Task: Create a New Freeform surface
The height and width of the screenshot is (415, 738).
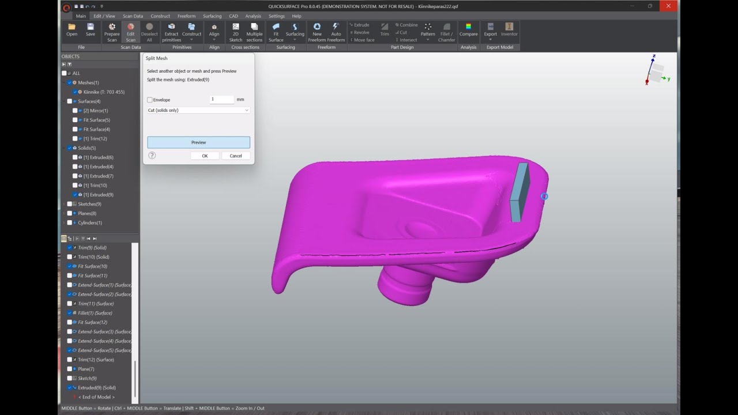Action: pyautogui.click(x=317, y=32)
